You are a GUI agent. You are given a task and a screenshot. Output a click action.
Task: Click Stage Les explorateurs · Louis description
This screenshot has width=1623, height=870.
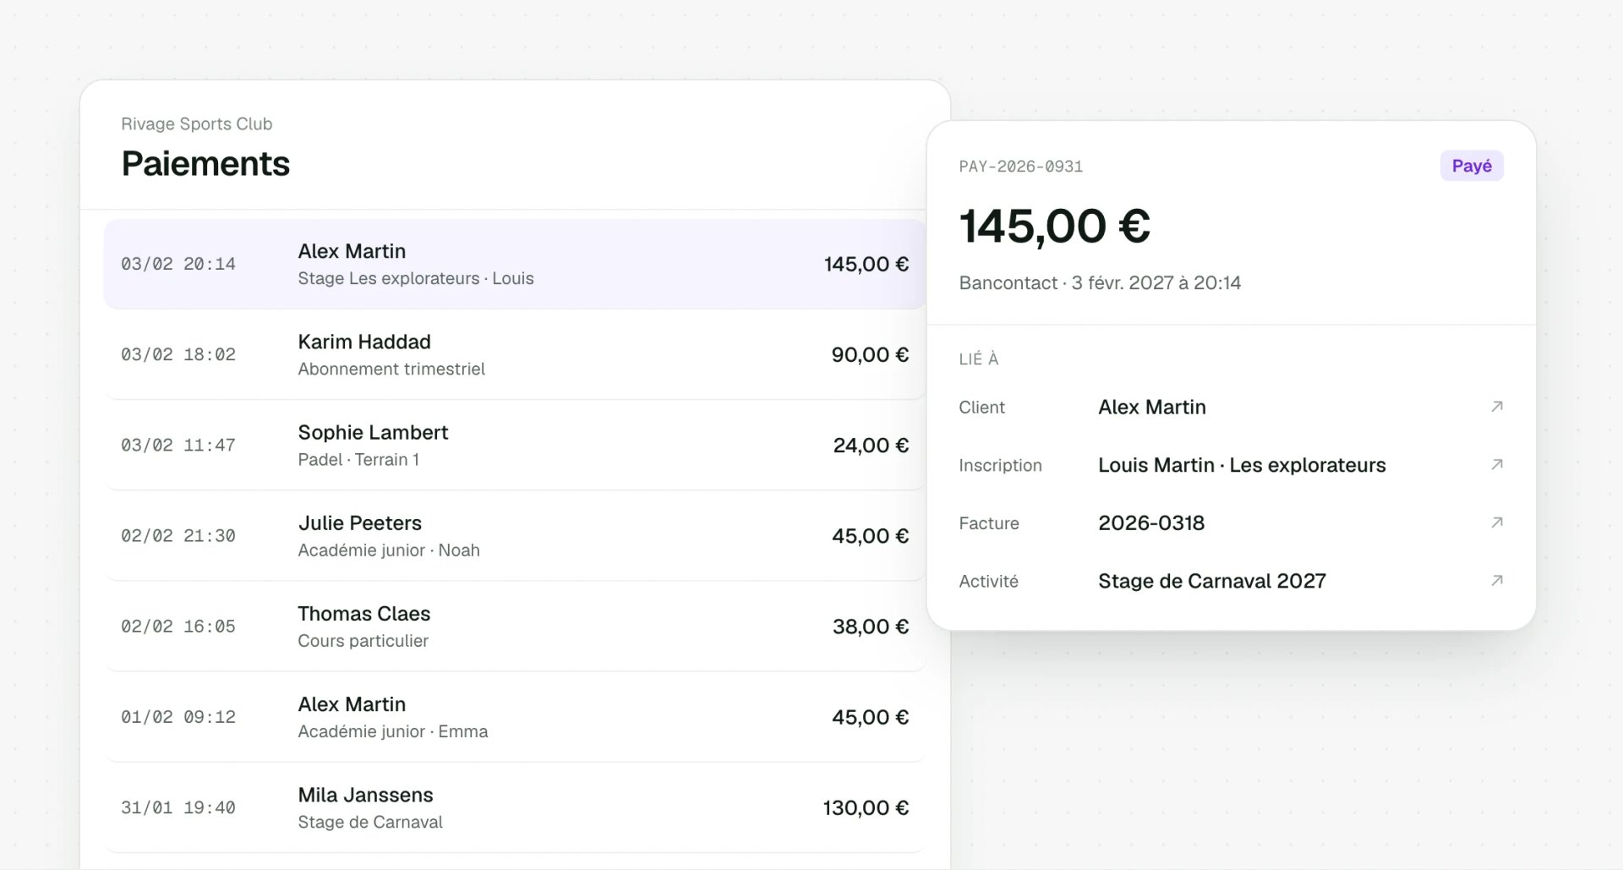416,279
